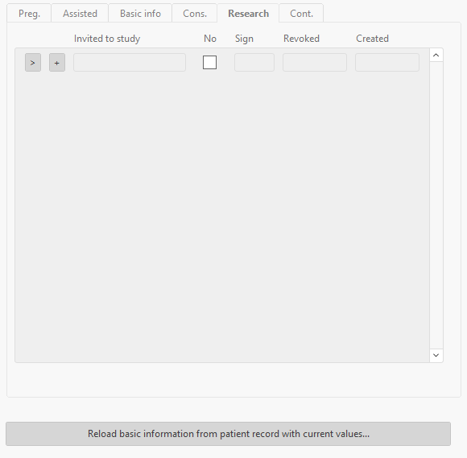
Task: Click the vertical scrollbar track of study list
Action: (x=436, y=205)
